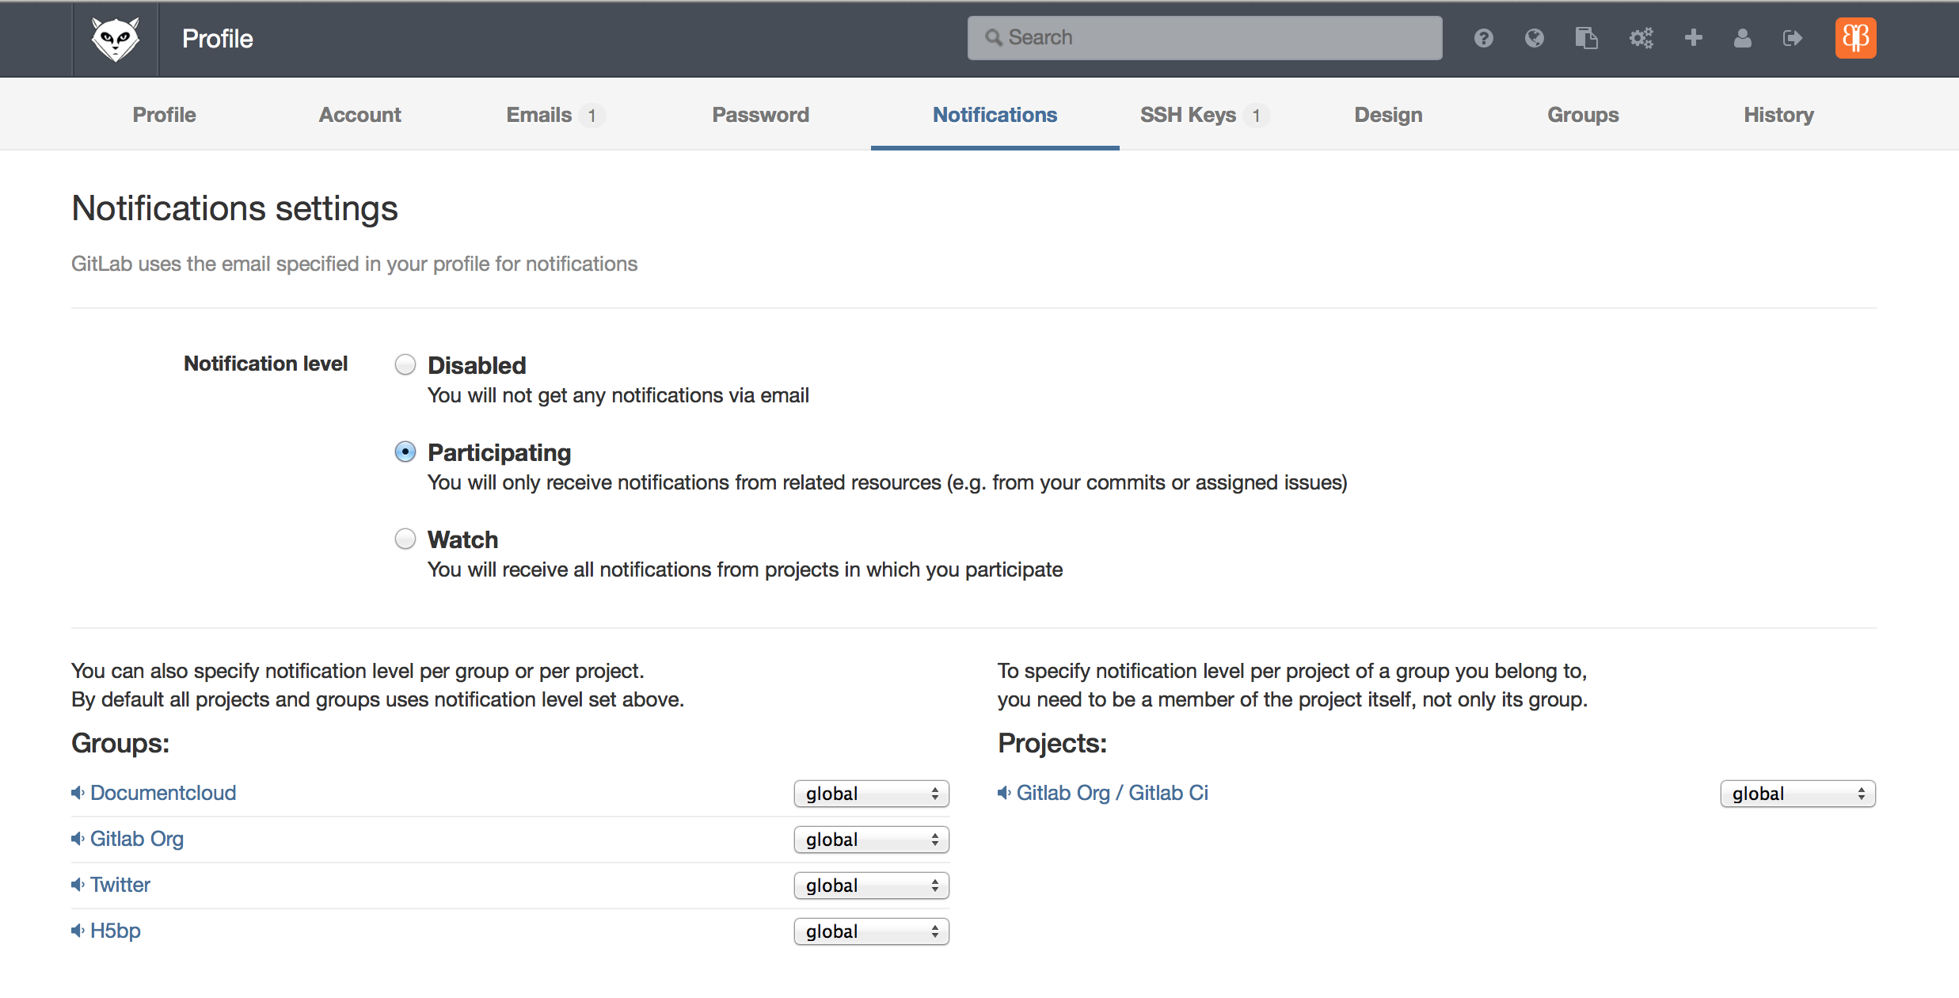Open Gitlab Org / Gitlab Ci project link

click(1112, 793)
